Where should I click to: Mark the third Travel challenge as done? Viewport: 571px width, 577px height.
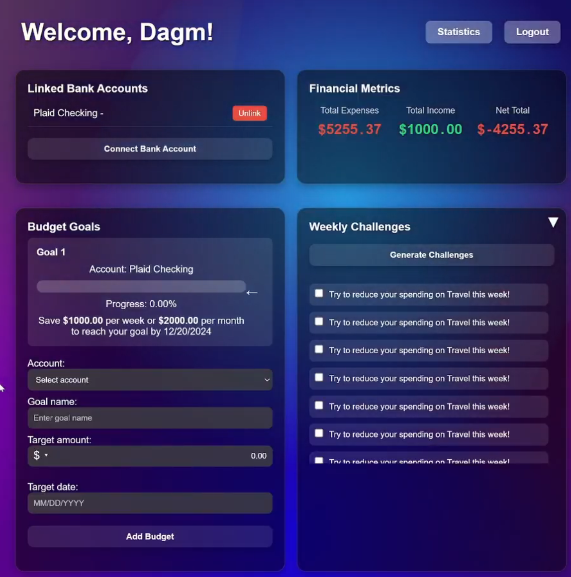click(319, 349)
